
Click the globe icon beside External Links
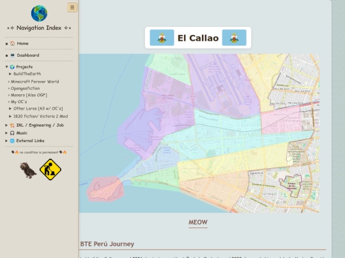12,141
